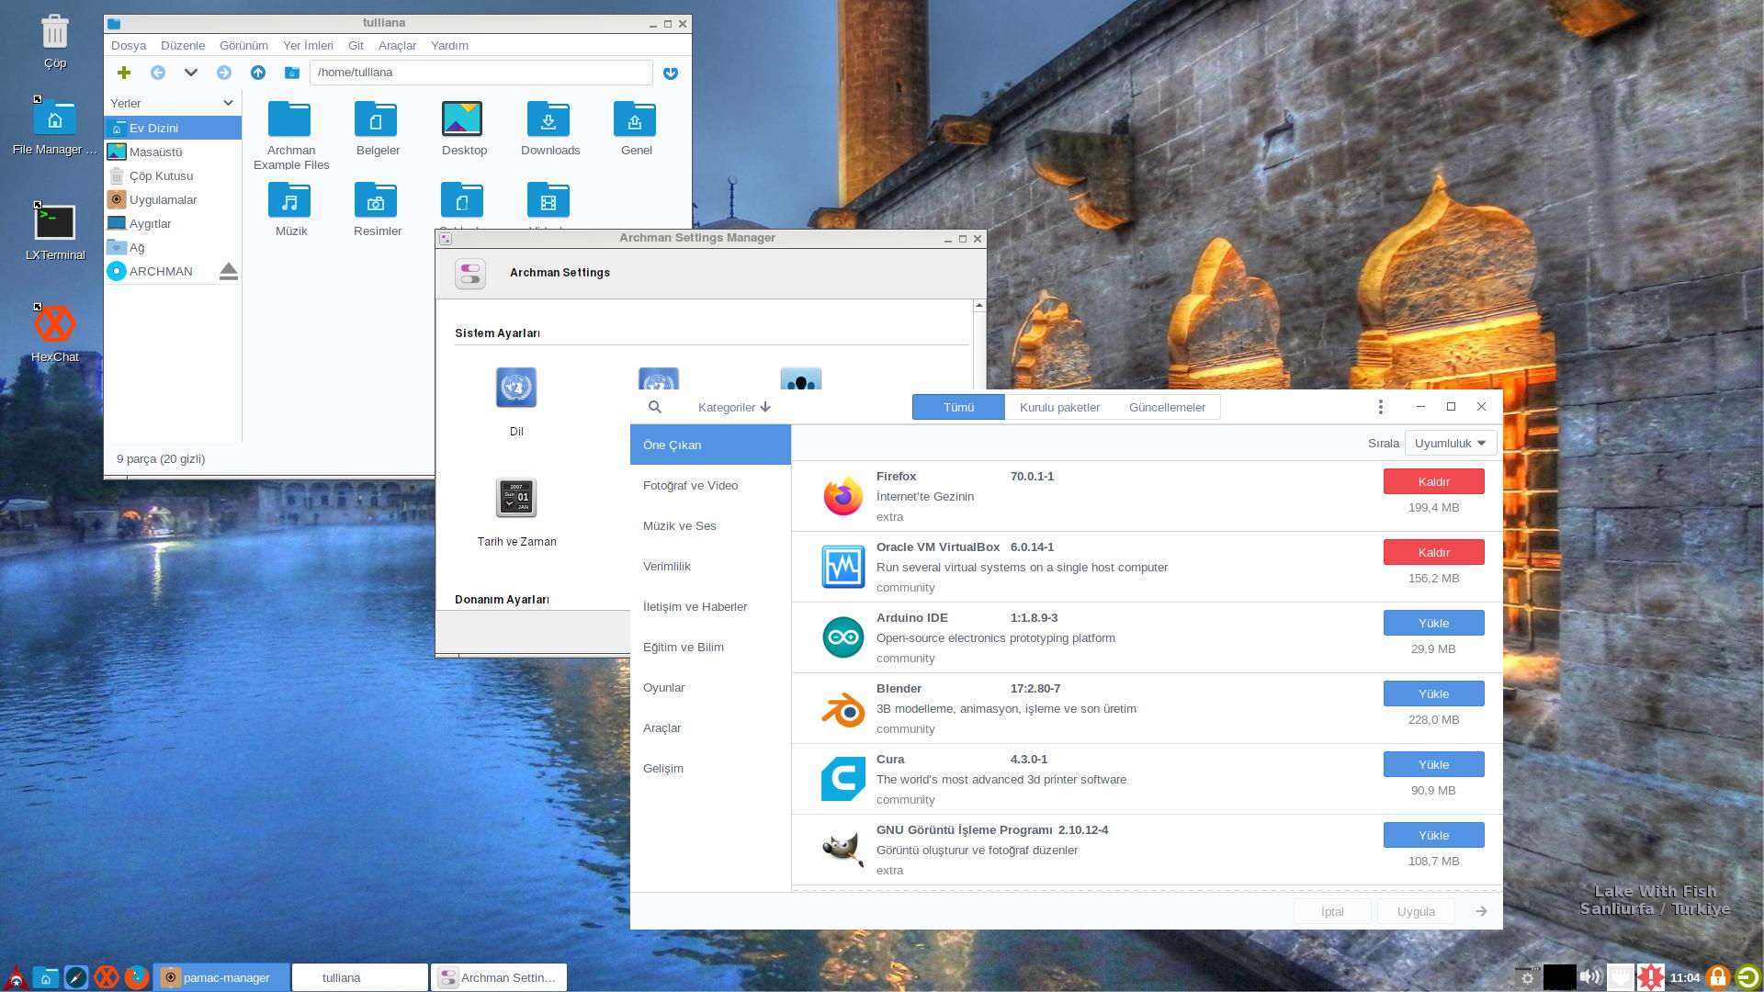Viewport: 1764px width, 992px height.
Task: Open the Downloads folder
Action: 549,129
